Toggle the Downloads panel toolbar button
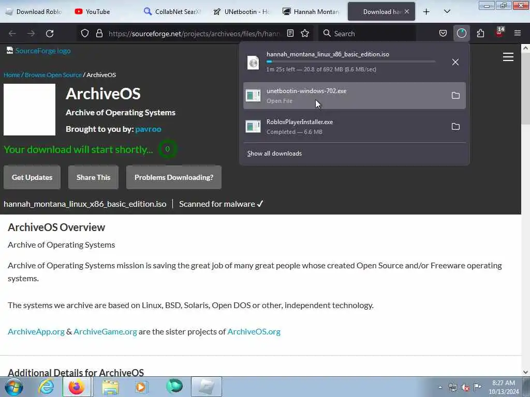The height and width of the screenshot is (397, 530). click(x=461, y=33)
